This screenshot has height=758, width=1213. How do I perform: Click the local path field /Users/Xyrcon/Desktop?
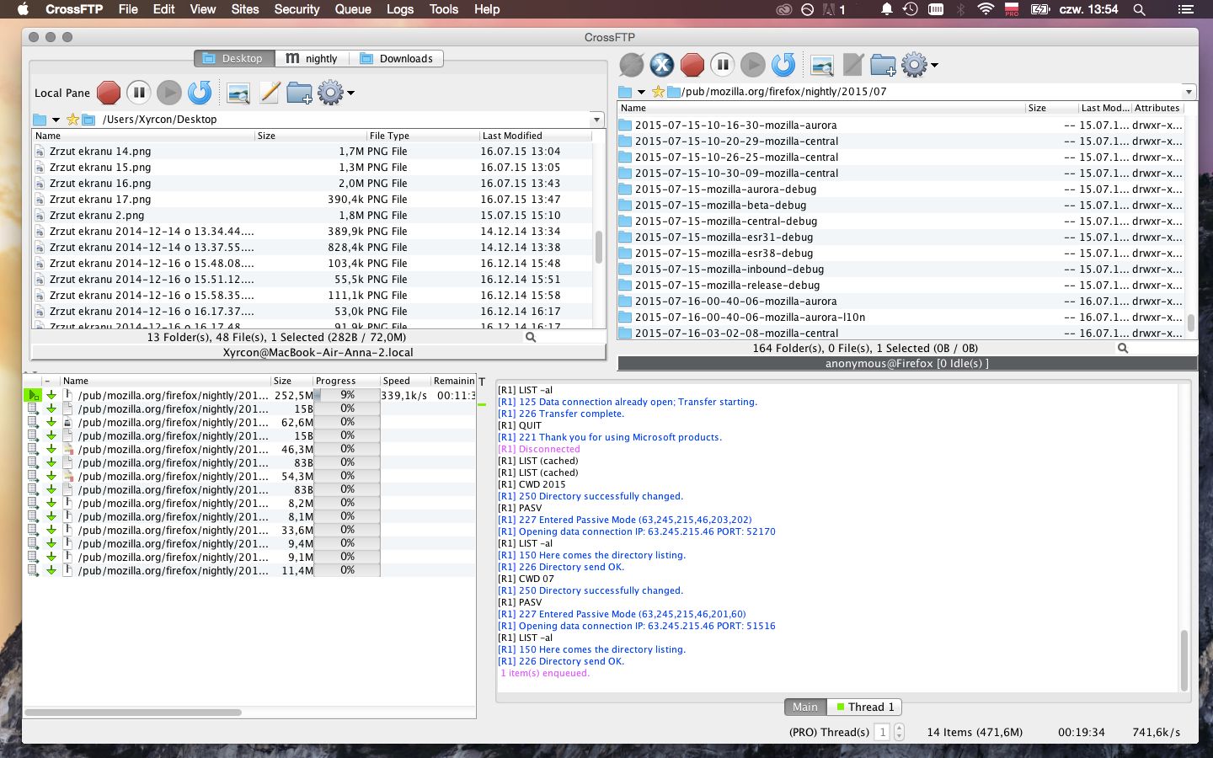tap(344, 120)
